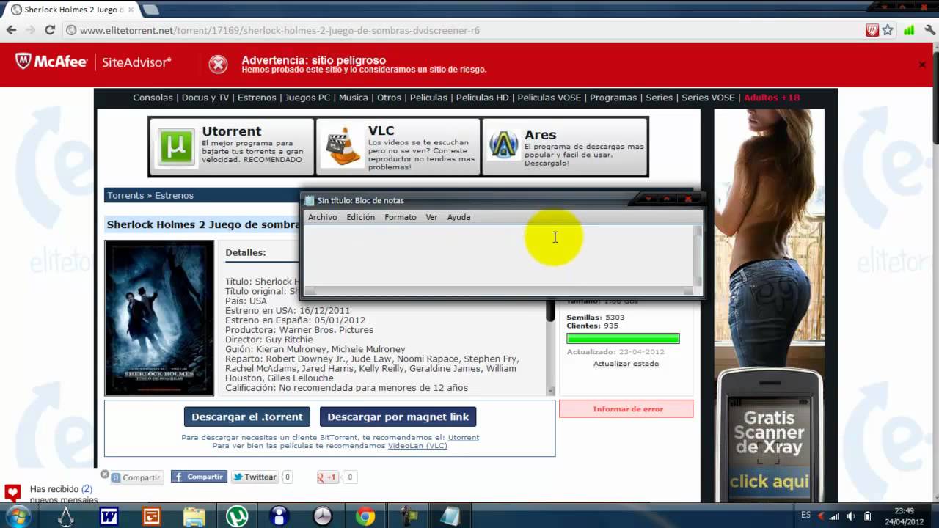The width and height of the screenshot is (939, 528).
Task: Open the Juegos PC category
Action: pos(307,98)
